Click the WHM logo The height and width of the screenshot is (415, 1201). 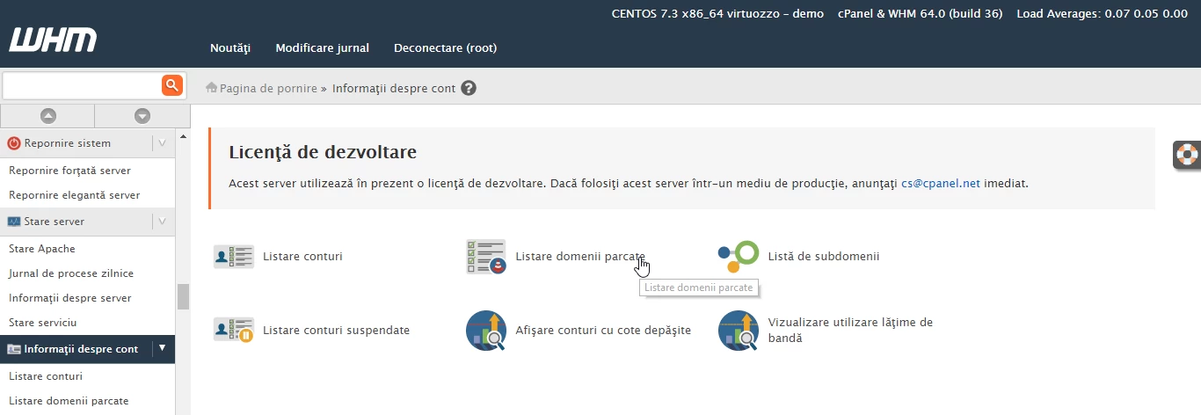53,40
